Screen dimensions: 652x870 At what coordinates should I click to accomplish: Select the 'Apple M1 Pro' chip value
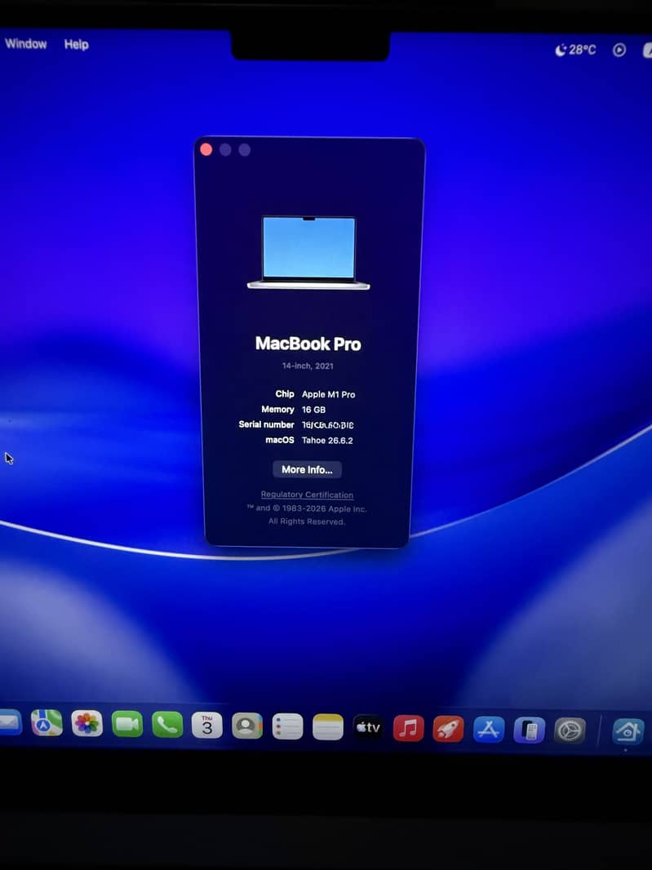coord(329,394)
